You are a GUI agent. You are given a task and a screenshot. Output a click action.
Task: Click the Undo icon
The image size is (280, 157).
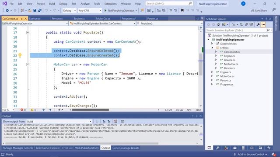coord(46,10)
